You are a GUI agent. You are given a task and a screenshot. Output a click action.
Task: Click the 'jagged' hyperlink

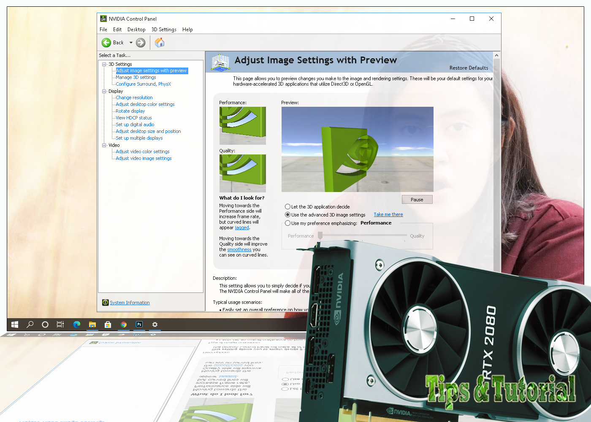(x=242, y=227)
